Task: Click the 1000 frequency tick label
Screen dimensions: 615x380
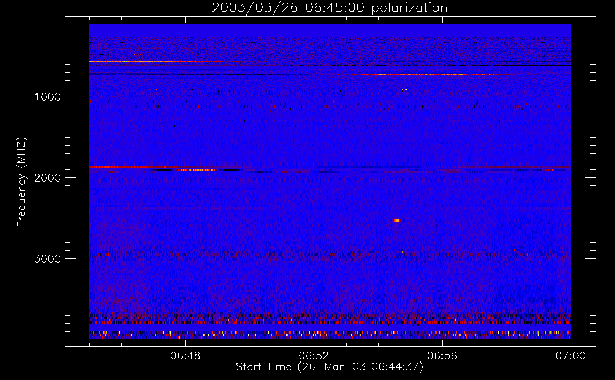Action: point(48,97)
